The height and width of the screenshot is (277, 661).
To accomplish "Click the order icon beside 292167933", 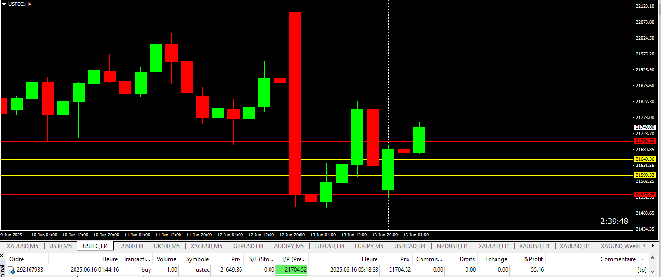I will pyautogui.click(x=11, y=270).
